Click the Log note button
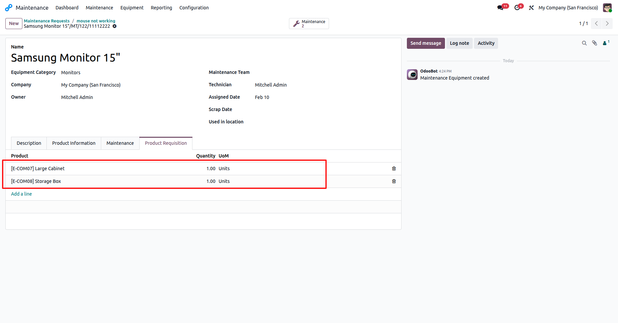The height and width of the screenshot is (323, 618). (x=459, y=43)
